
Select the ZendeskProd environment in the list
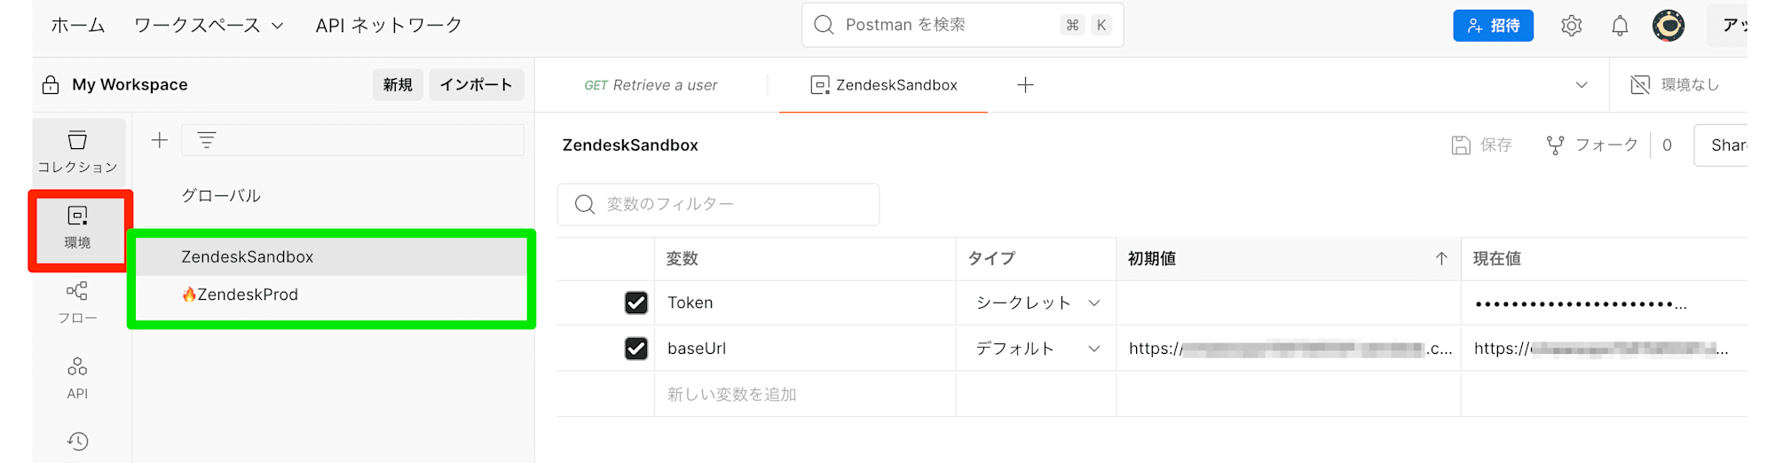click(x=332, y=294)
